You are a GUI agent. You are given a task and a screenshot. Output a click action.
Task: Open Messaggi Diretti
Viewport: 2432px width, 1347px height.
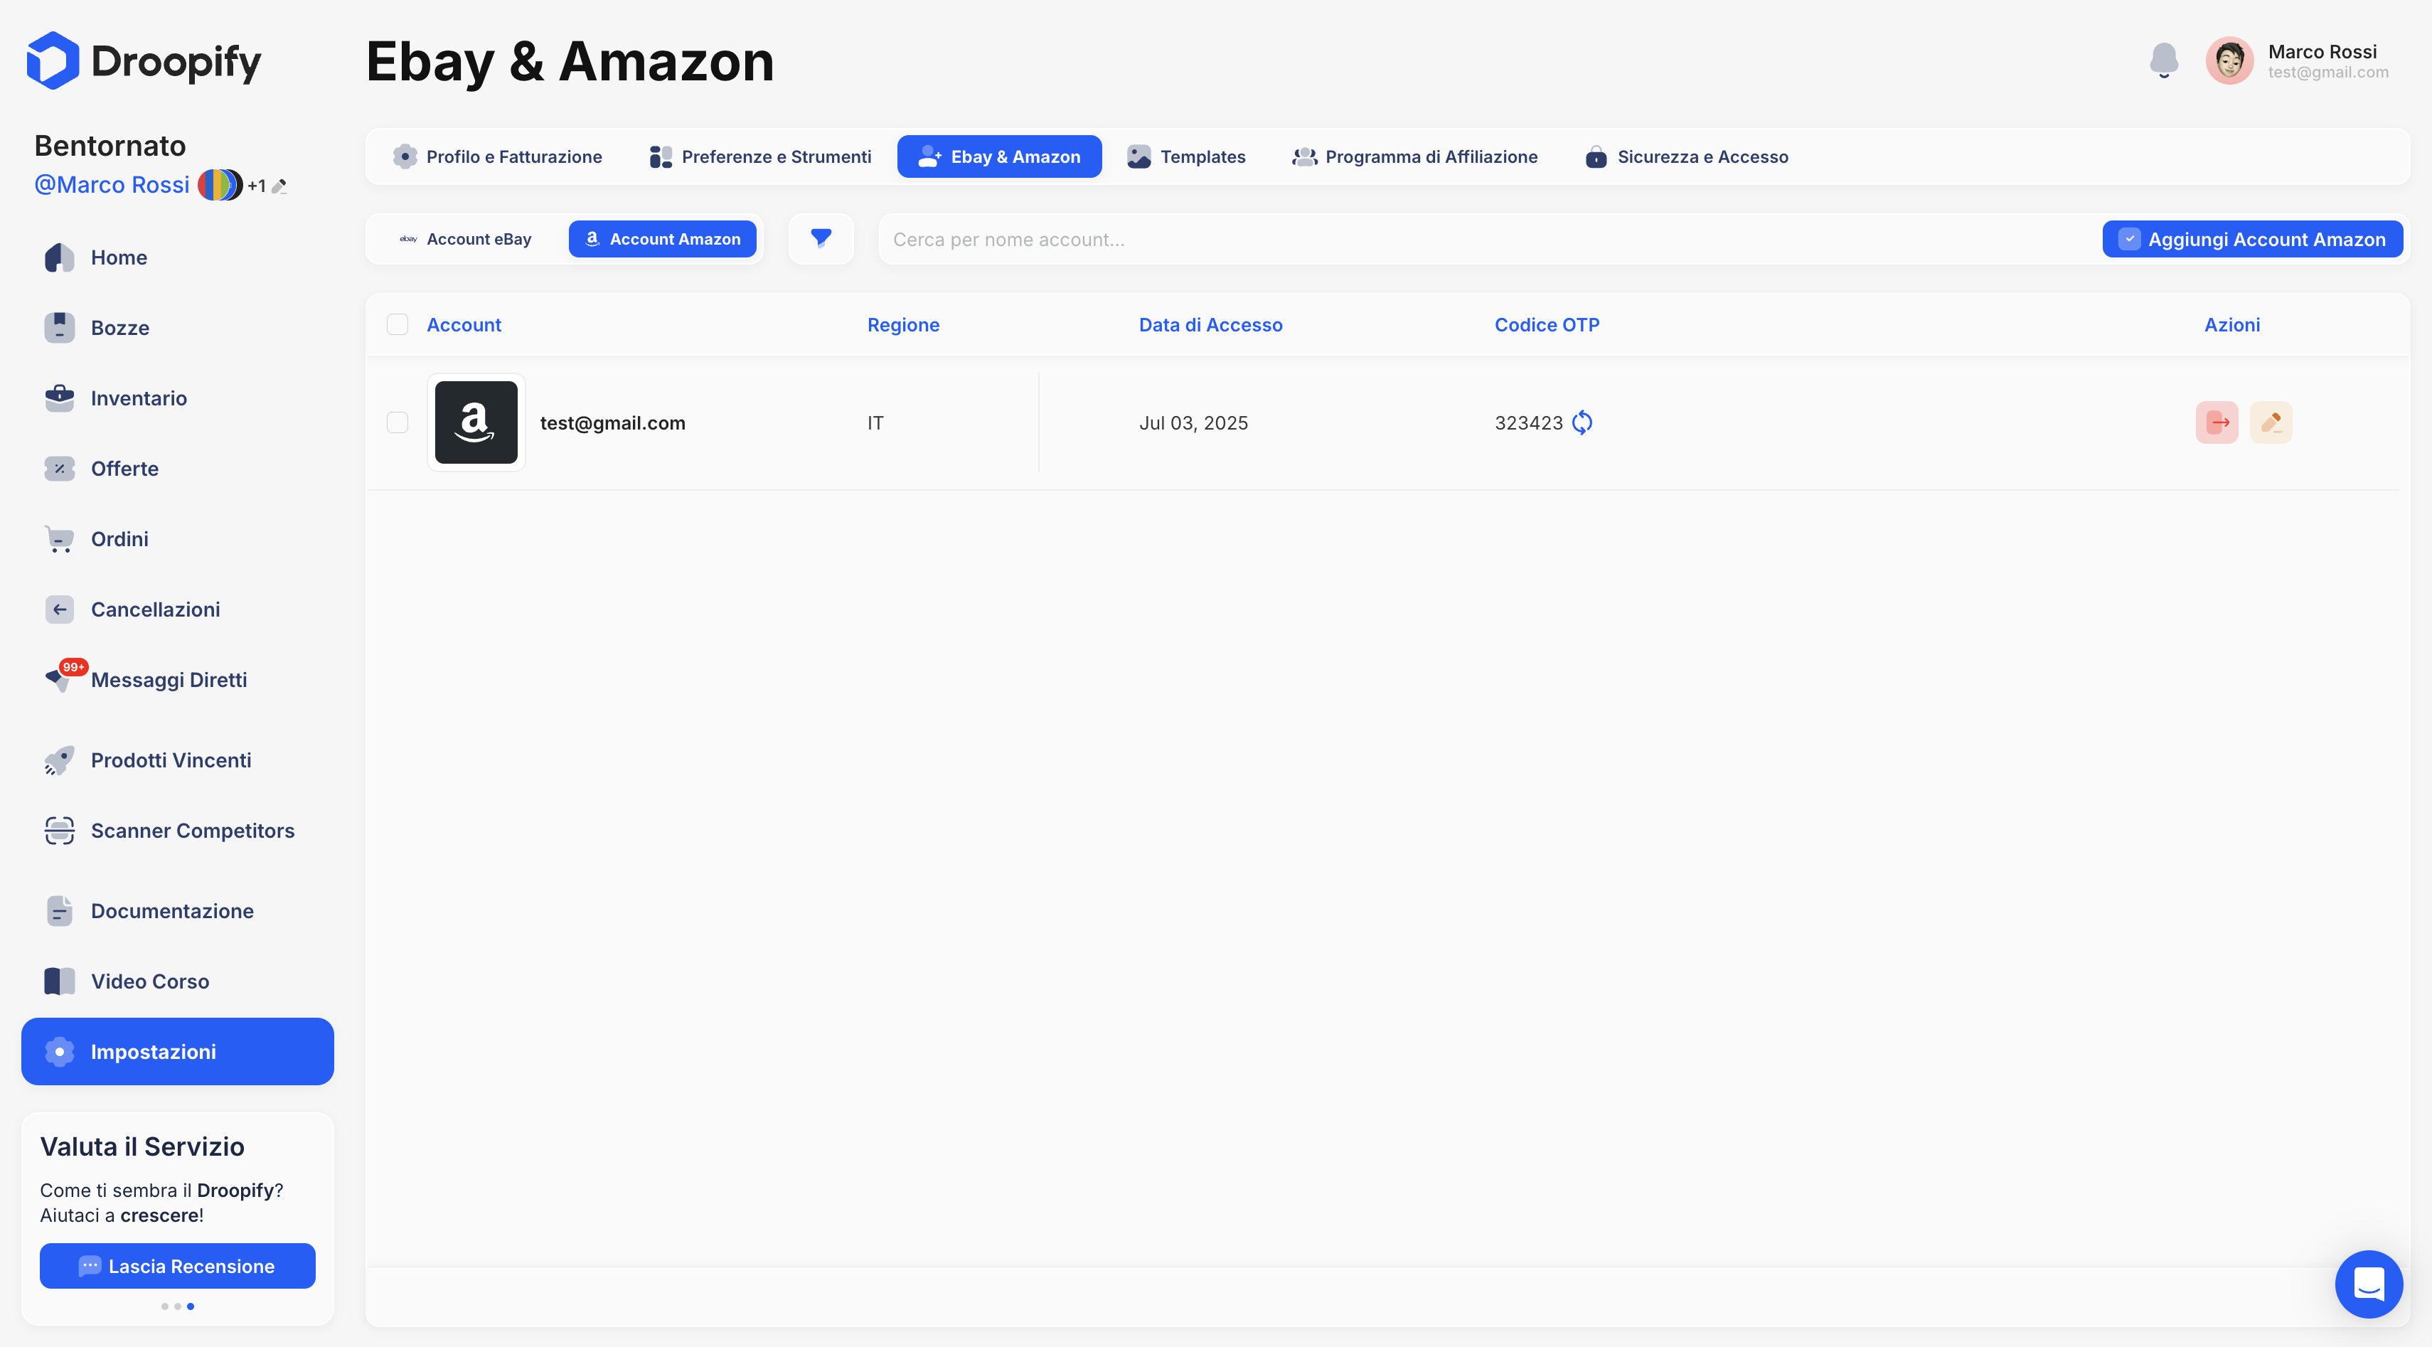(178, 680)
